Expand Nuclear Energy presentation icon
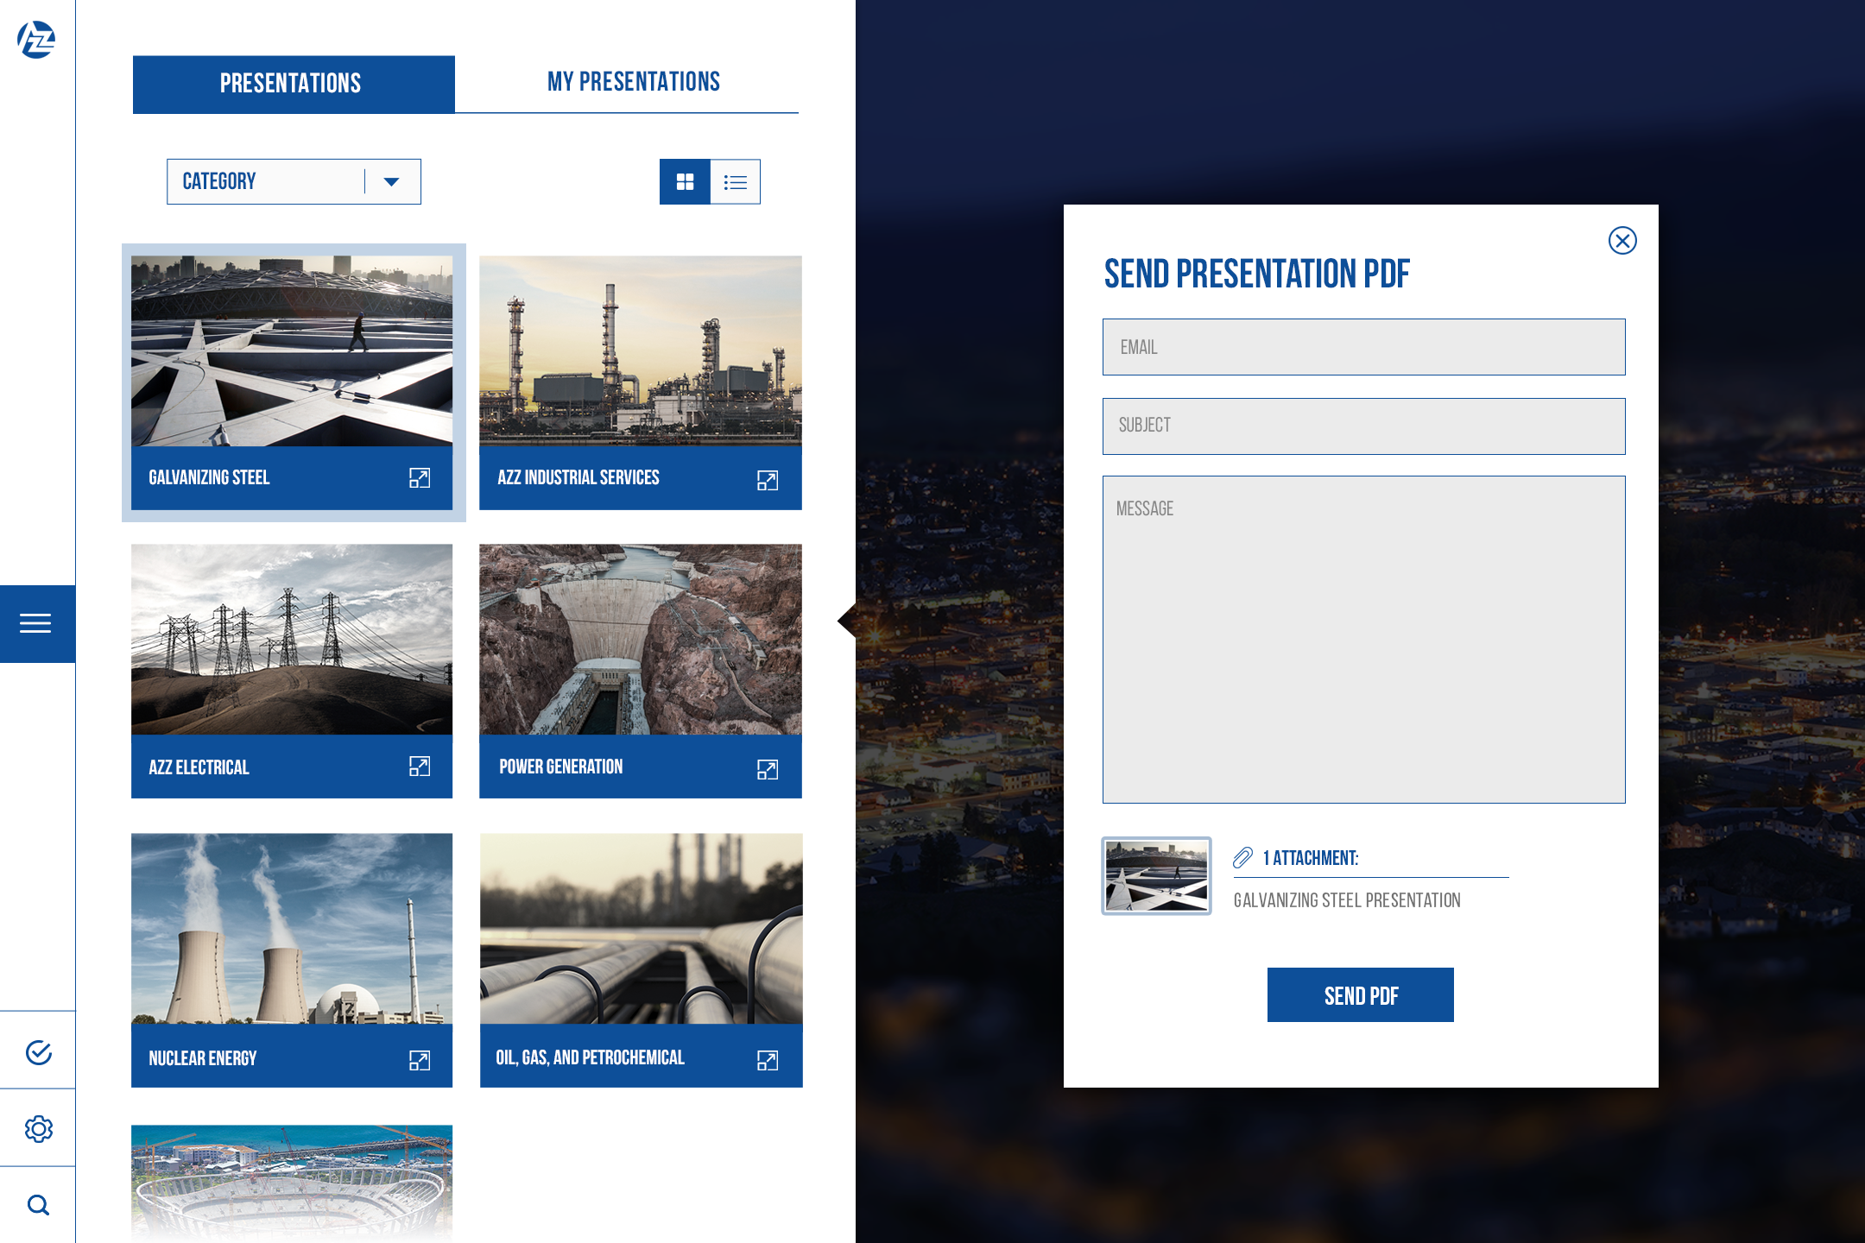This screenshot has height=1243, width=1865. point(420,1060)
